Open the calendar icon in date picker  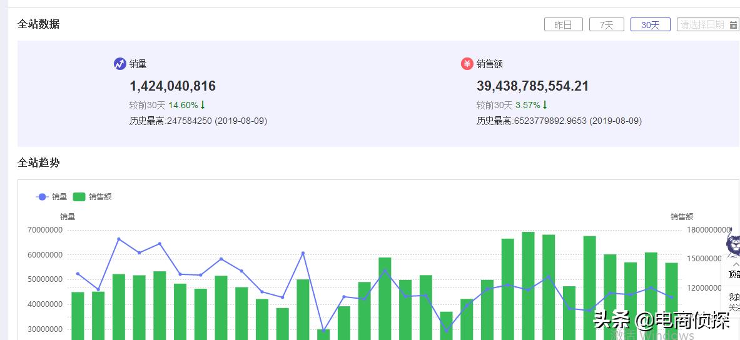click(733, 25)
